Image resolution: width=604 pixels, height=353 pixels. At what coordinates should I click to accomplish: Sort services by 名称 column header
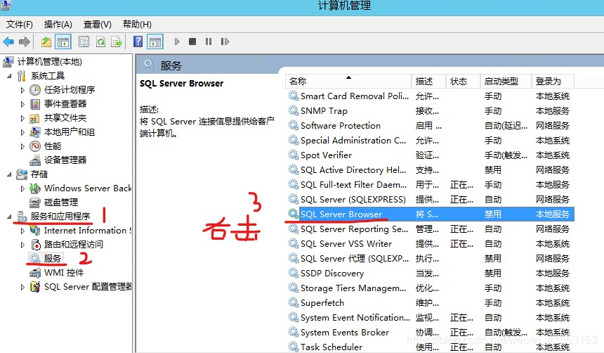(348, 82)
